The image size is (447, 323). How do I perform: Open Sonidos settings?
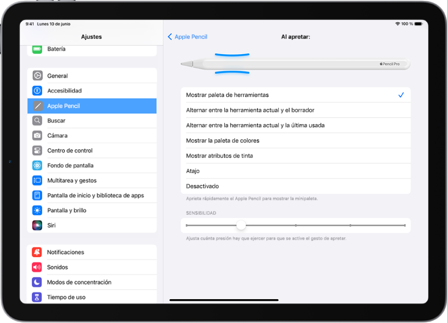92,267
